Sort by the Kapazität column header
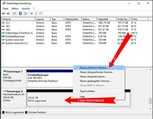 point(107,19)
